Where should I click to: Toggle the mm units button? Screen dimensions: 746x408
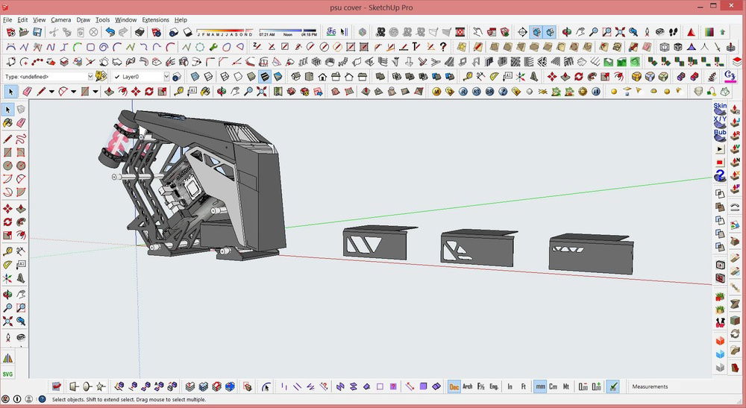pos(539,386)
